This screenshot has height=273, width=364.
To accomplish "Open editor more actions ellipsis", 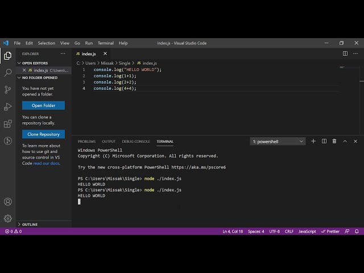I will pyautogui.click(x=355, y=53).
